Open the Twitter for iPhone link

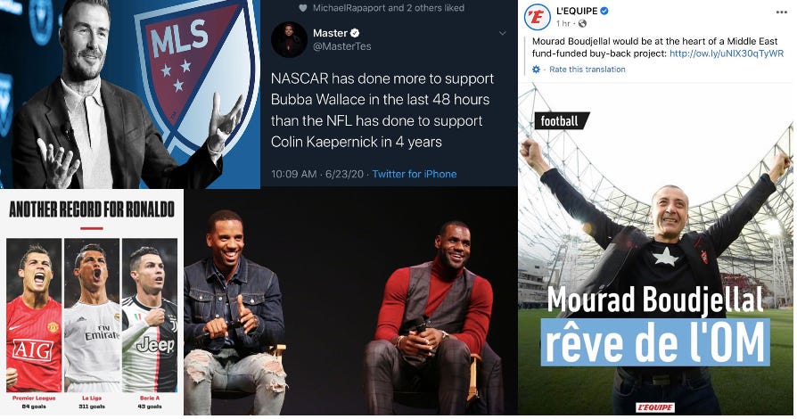click(414, 174)
